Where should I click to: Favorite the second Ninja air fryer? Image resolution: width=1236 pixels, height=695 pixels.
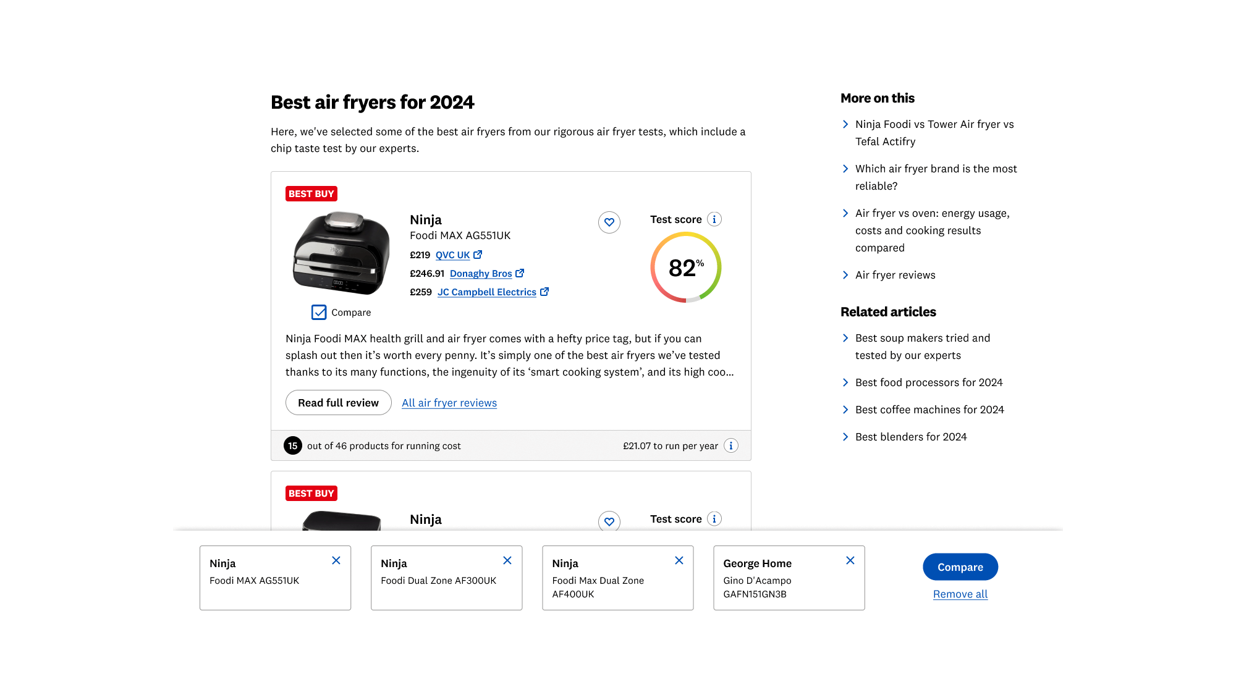[x=609, y=522]
